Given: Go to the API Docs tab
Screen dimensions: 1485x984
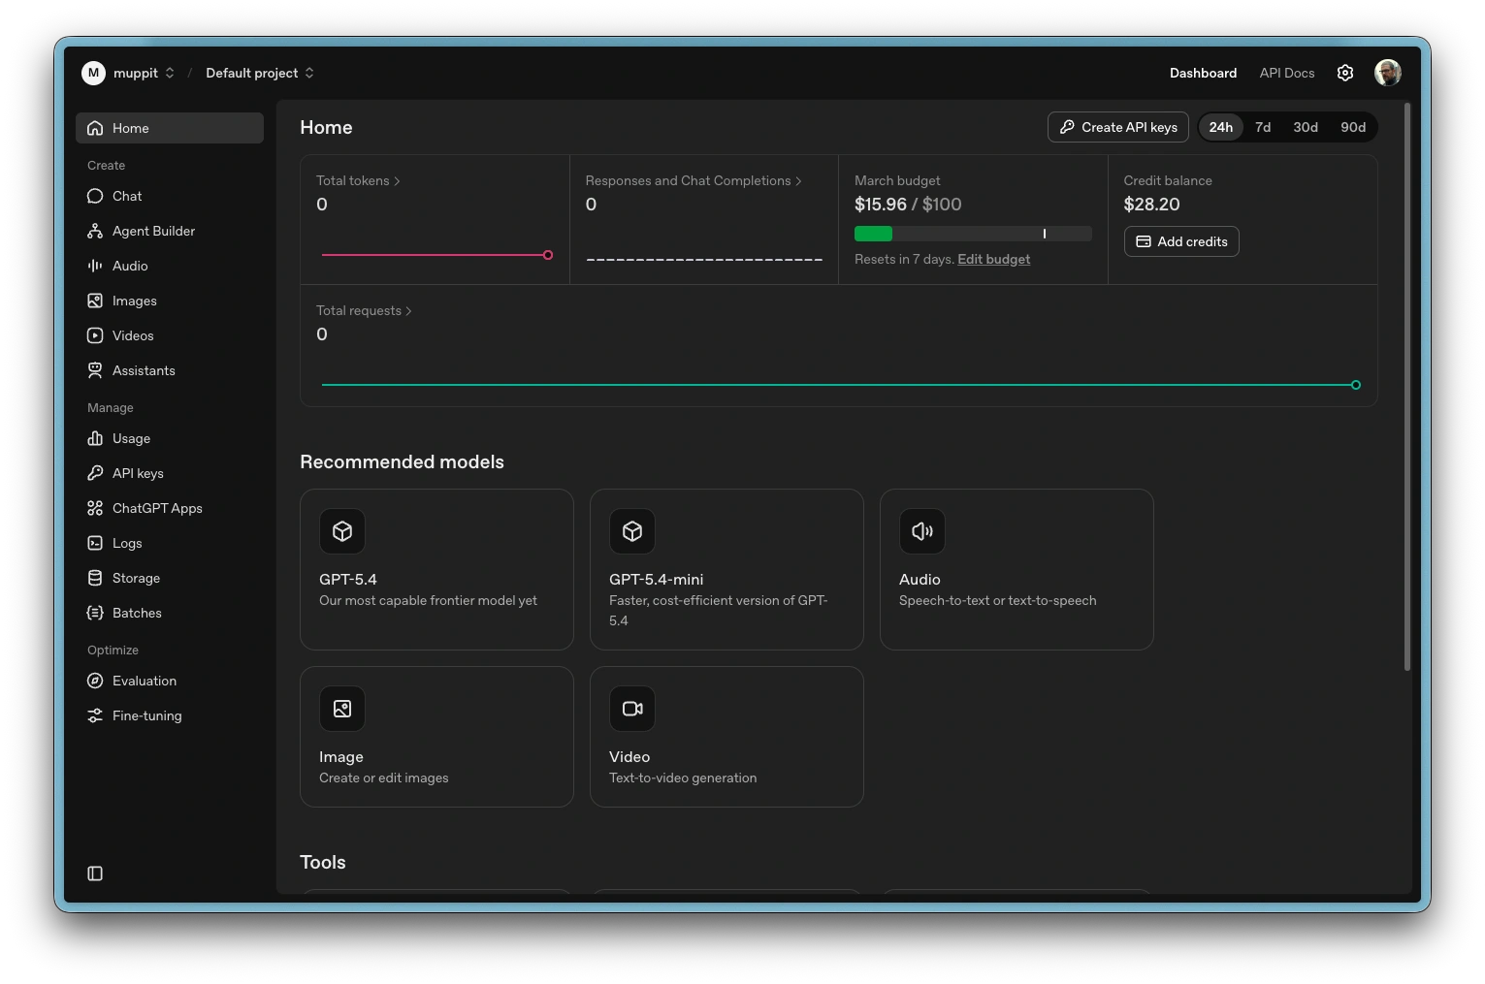Looking at the screenshot, I should coord(1286,73).
